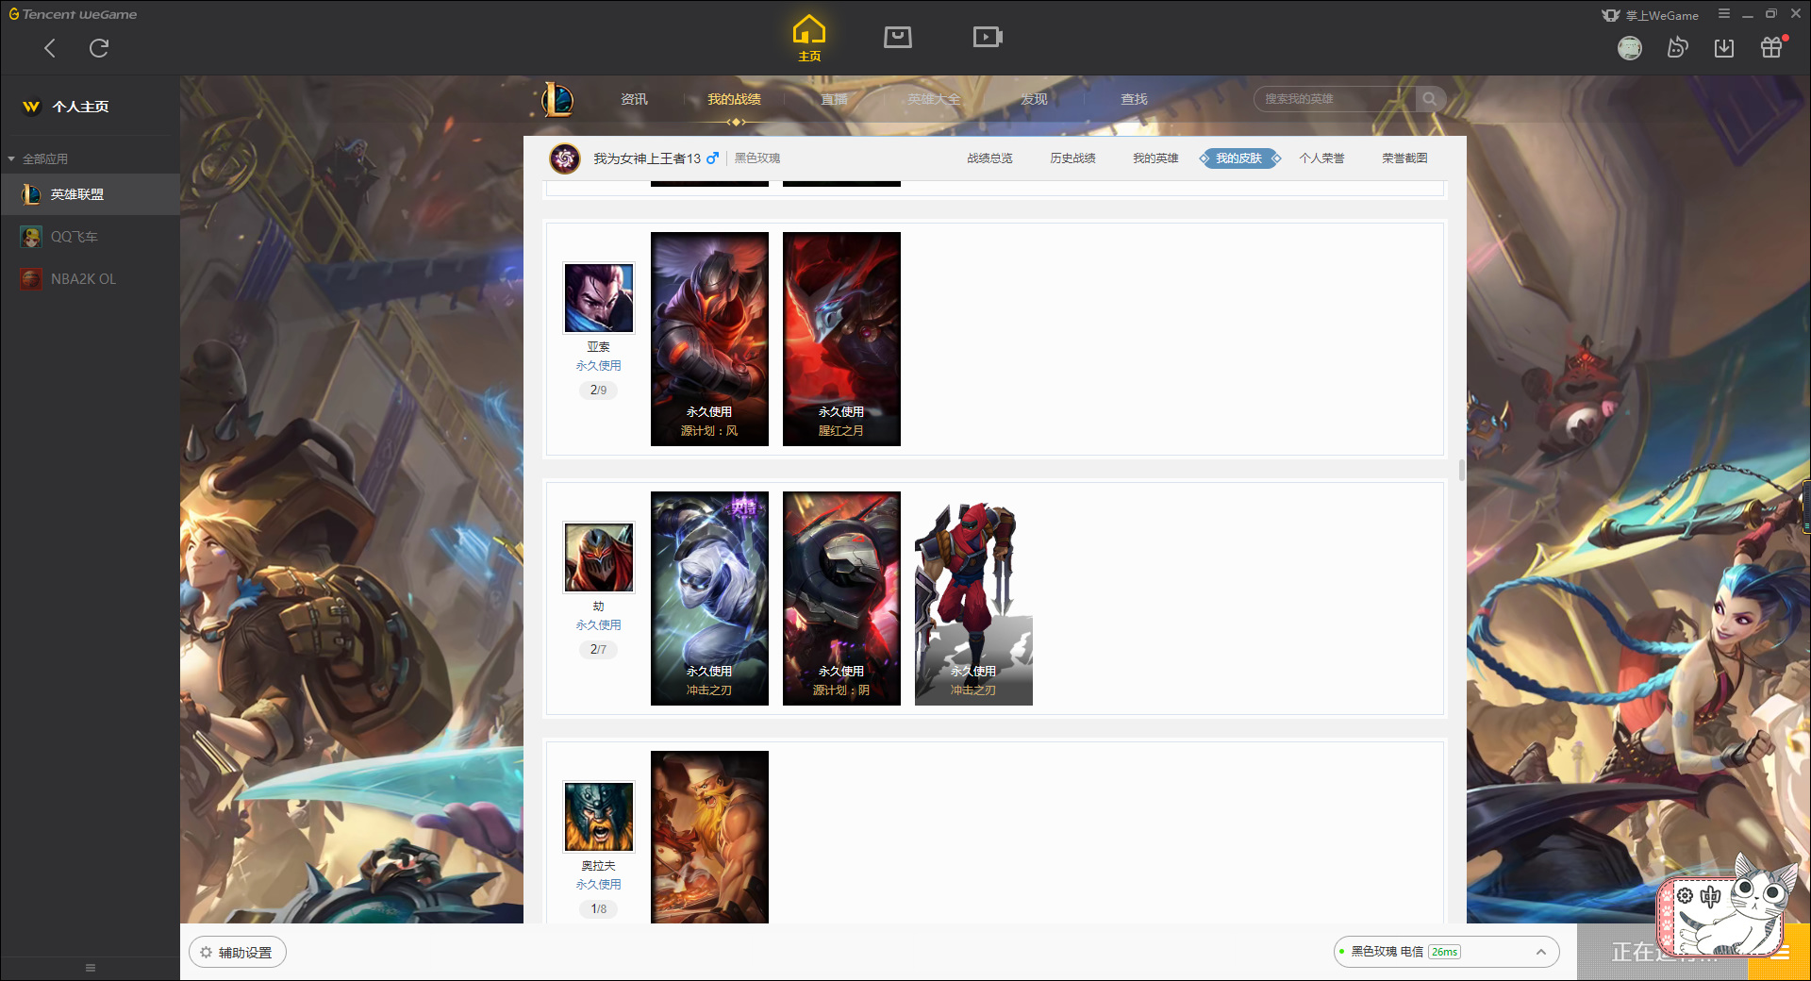
Task: Click the 亚索 hero portrait
Action: [599, 298]
